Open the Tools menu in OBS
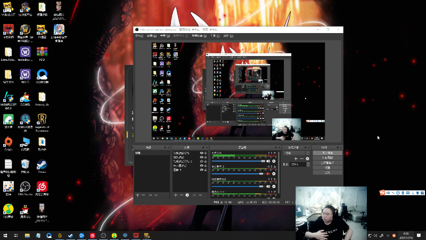Image resolution: width=426 pixels, height=240 pixels. (x=215, y=36)
